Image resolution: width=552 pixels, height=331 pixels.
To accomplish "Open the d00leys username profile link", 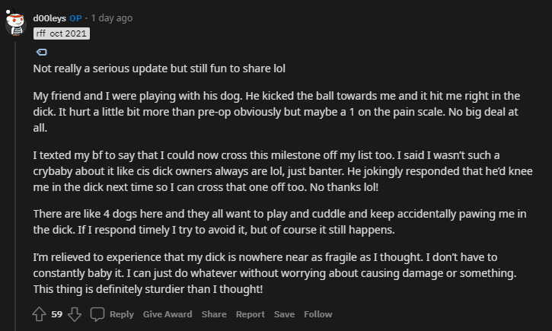I will pyautogui.click(x=49, y=18).
